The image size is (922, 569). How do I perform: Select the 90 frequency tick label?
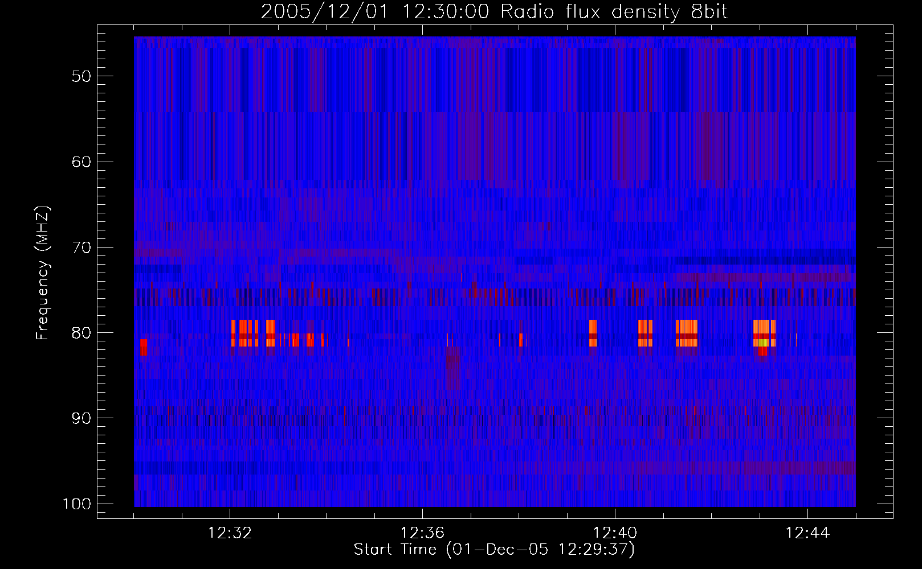tap(81, 418)
